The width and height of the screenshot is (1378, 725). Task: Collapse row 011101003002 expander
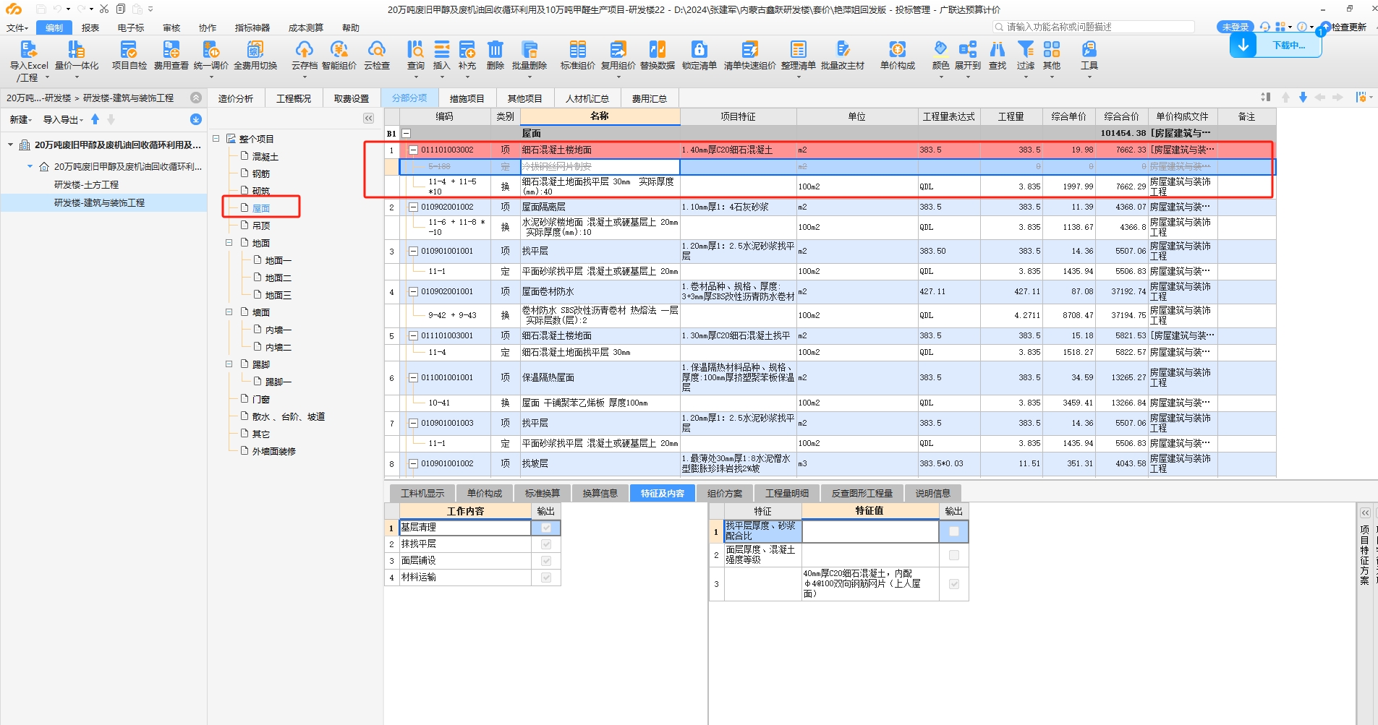pyautogui.click(x=414, y=150)
